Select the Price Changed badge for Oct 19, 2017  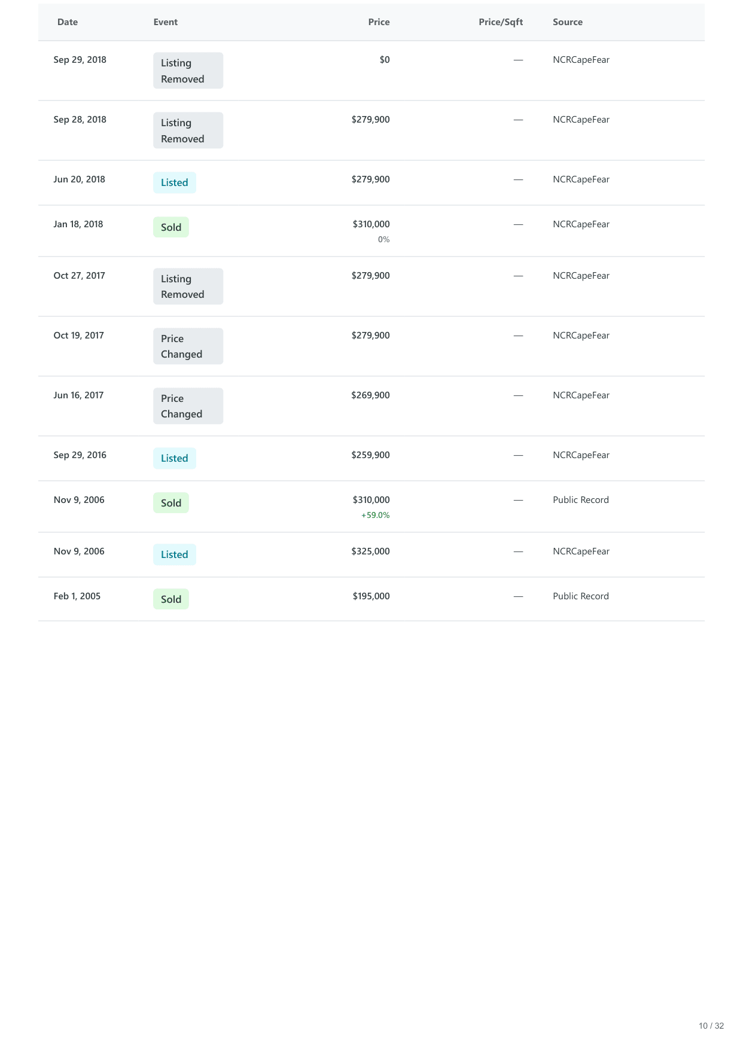coord(188,346)
